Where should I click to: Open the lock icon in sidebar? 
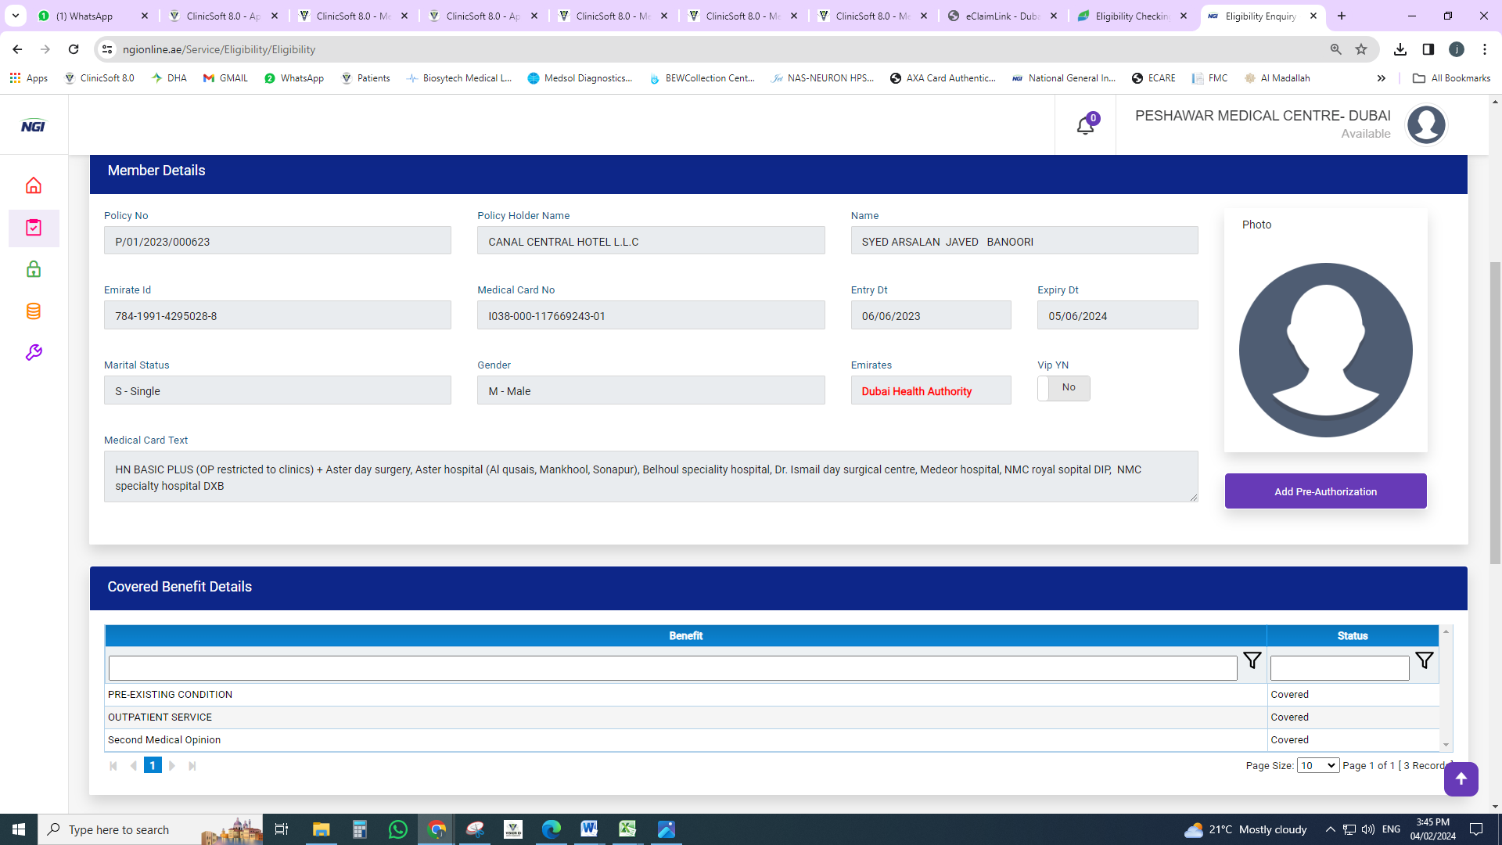[34, 269]
